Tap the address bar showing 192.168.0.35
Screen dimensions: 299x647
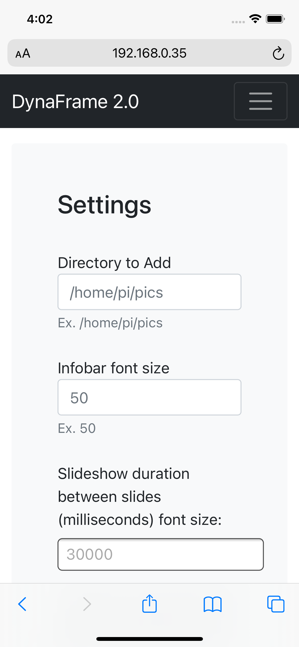pos(149,53)
